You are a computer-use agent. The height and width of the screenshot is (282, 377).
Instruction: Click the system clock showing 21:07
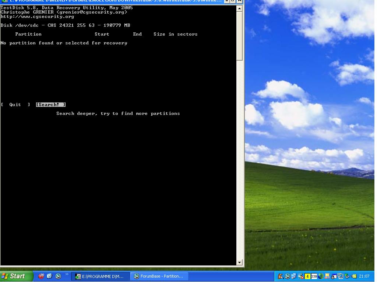point(364,276)
